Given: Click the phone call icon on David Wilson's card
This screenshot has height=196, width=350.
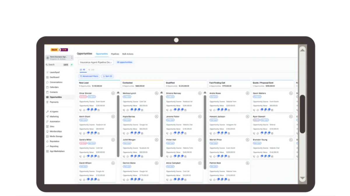Looking at the screenshot, I should [80, 180].
